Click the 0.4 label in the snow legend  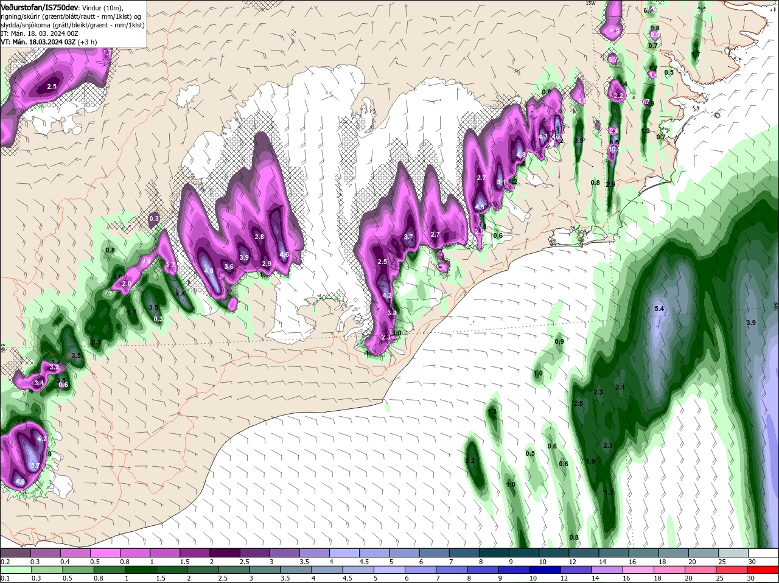pyautogui.click(x=65, y=562)
